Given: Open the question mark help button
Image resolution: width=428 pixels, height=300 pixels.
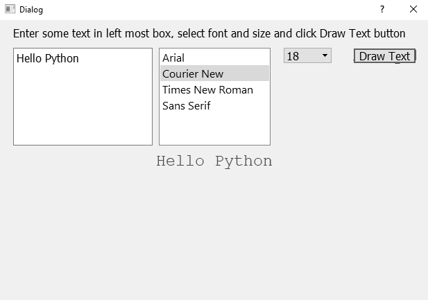Looking at the screenshot, I should click(382, 9).
